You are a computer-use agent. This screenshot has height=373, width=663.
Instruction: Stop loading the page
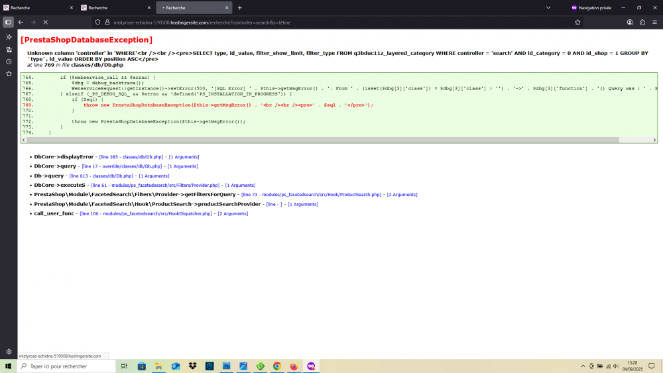[x=45, y=23]
